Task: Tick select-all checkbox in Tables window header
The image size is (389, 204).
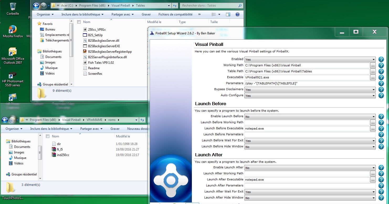Action: click(79, 22)
